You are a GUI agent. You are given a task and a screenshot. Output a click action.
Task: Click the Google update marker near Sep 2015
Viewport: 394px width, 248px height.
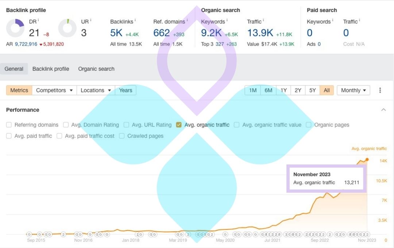point(29,234)
